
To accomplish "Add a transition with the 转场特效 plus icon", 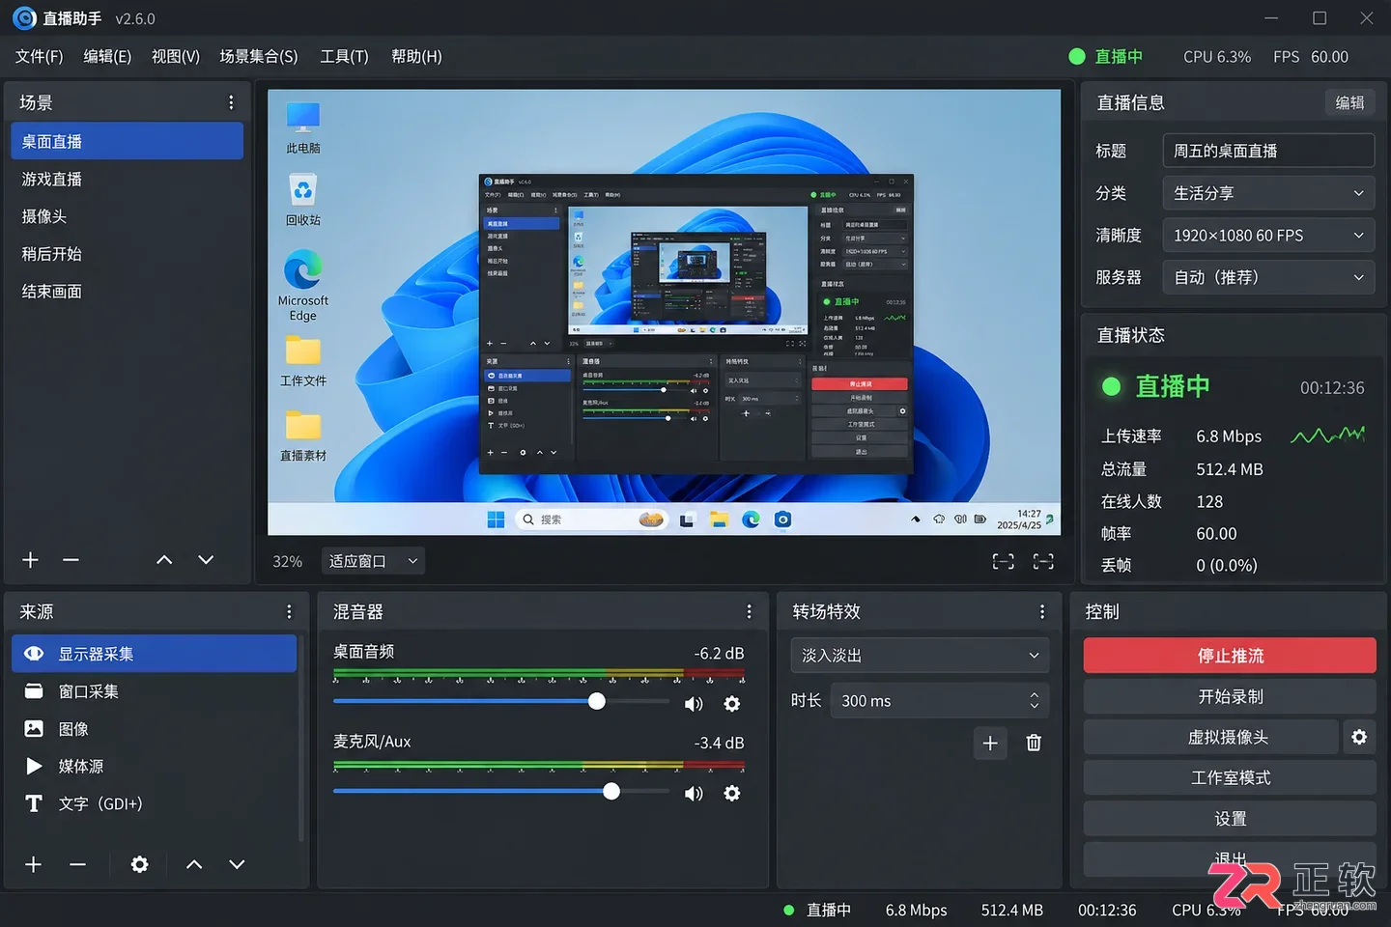I will 990,743.
